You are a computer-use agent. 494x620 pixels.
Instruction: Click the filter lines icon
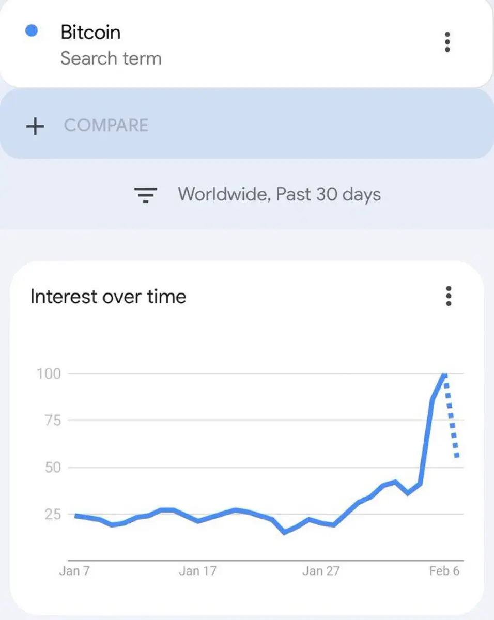coord(146,195)
